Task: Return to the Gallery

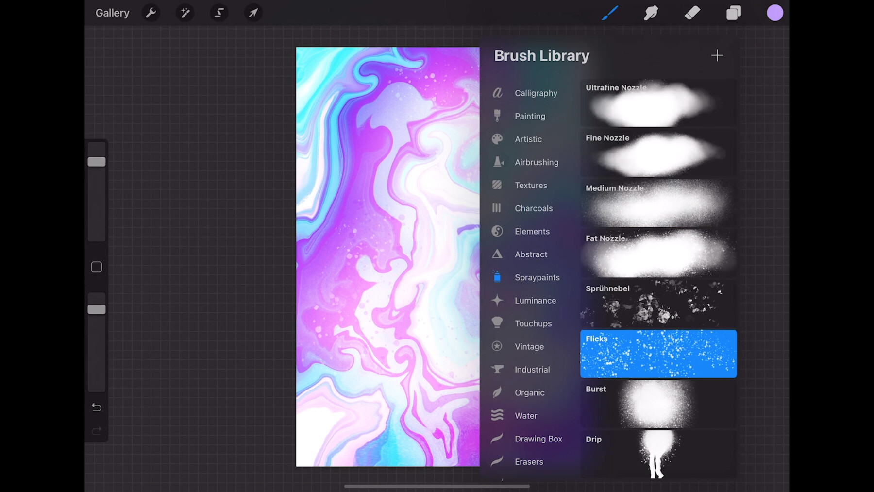Action: (112, 13)
